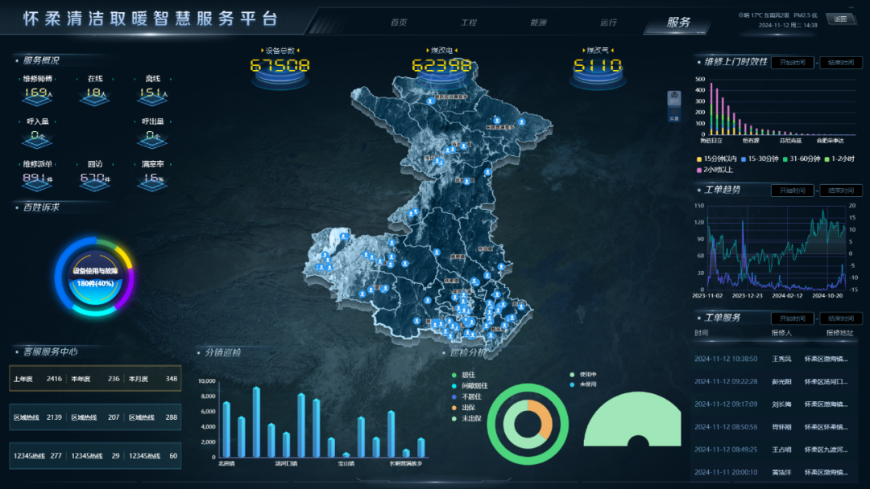
Task: Click the 出保 orange legend swatch
Action: click(x=455, y=408)
